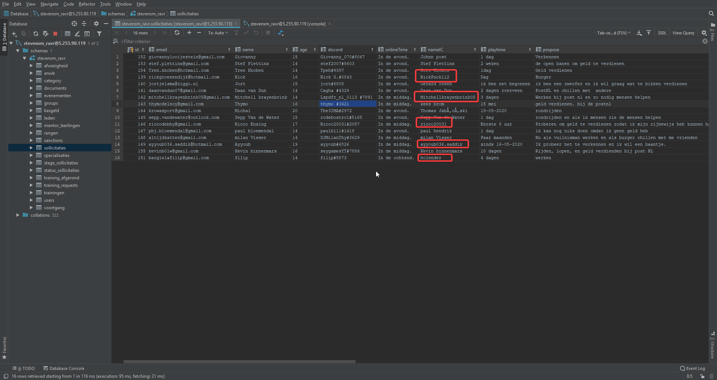Open the Navigate menu
The height and width of the screenshot is (380, 717).
click(x=49, y=4)
